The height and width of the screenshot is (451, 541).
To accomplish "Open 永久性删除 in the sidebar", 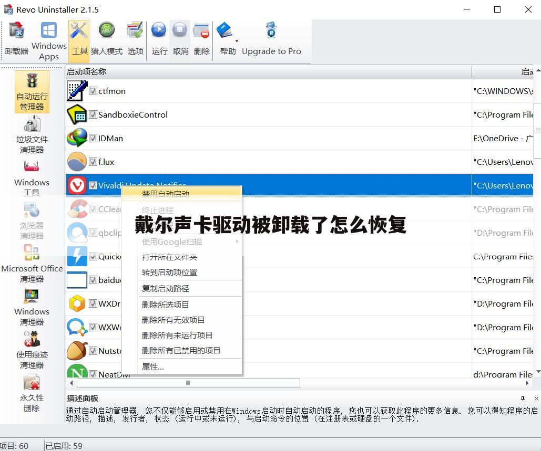I will pos(32,393).
